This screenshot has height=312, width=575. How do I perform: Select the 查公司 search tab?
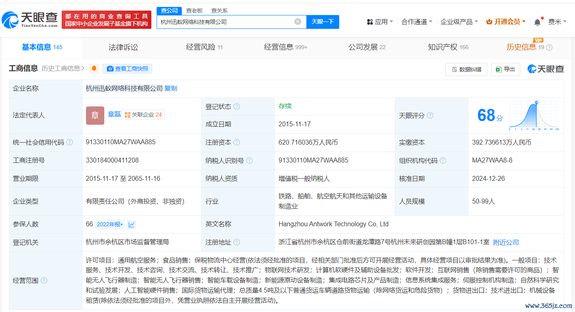point(169,11)
